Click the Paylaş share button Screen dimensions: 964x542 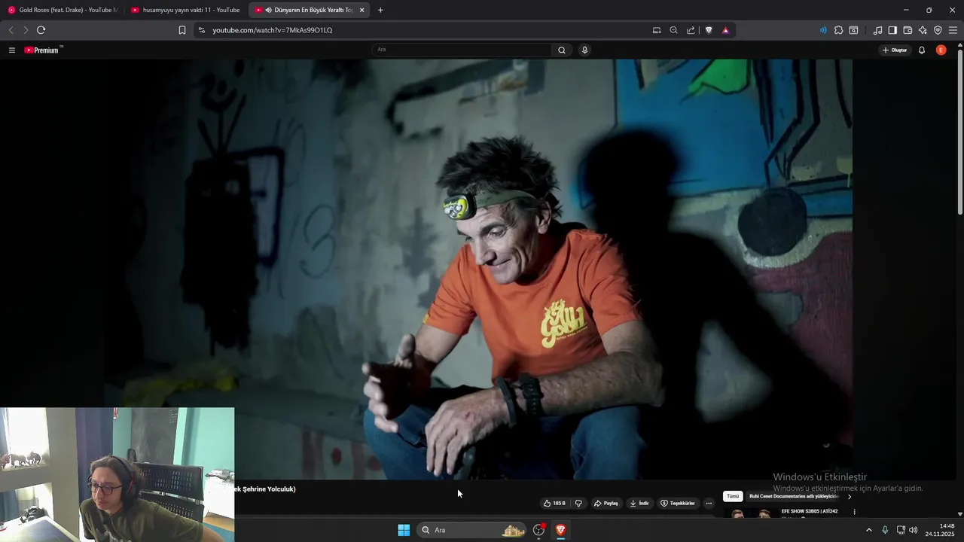[x=606, y=504]
